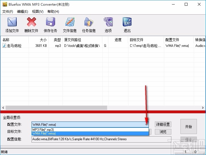Click the source path D:\tools\桌面\格式转换\ cell
206x155 pixels.
coord(82,46)
